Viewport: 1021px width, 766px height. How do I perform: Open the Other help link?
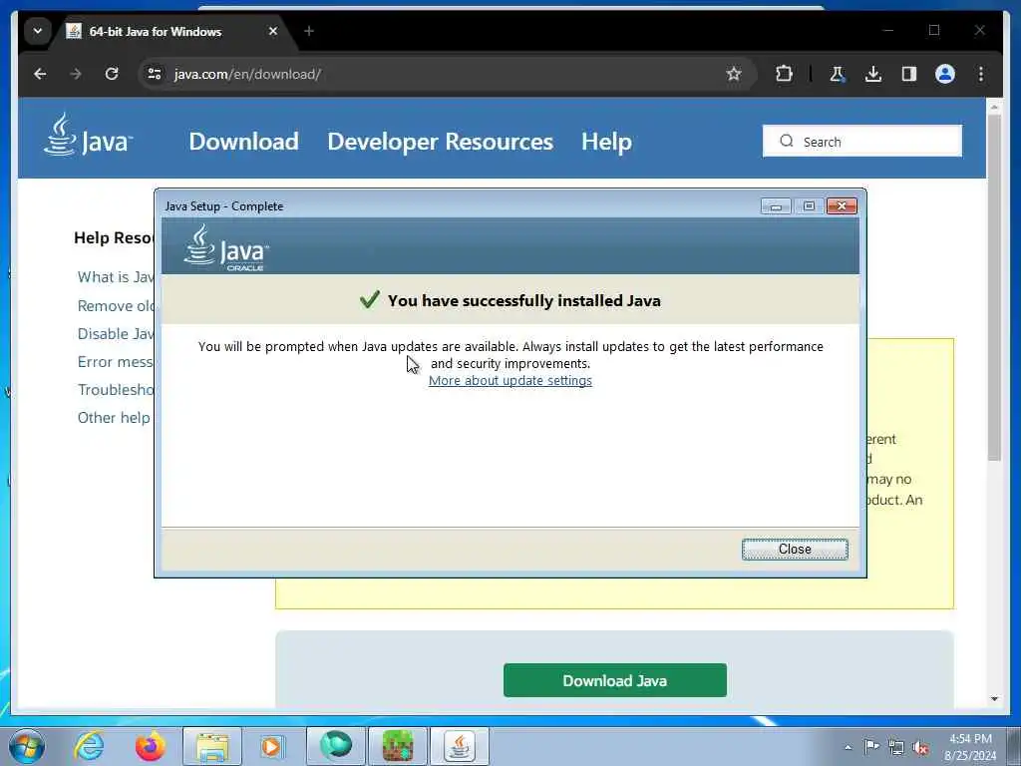click(114, 418)
